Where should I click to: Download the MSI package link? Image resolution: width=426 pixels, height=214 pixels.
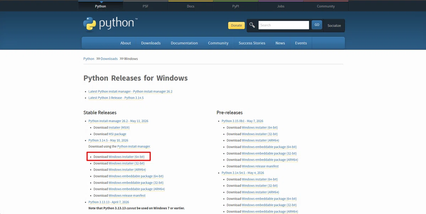118,134
